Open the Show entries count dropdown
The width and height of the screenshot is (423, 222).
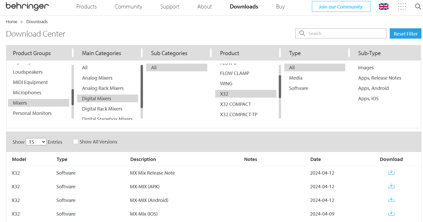36,142
